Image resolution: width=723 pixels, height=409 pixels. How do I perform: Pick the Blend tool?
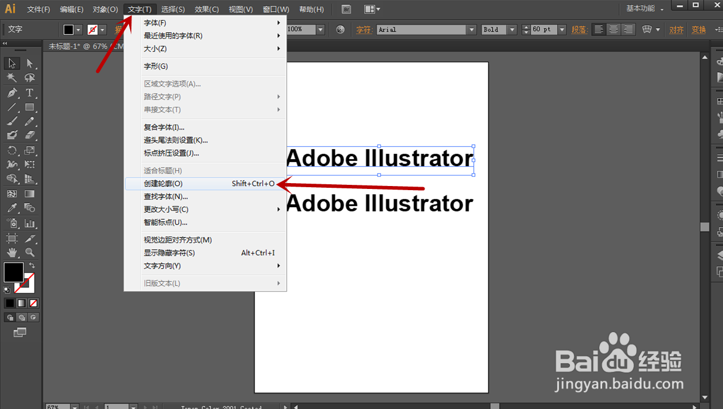(30, 208)
